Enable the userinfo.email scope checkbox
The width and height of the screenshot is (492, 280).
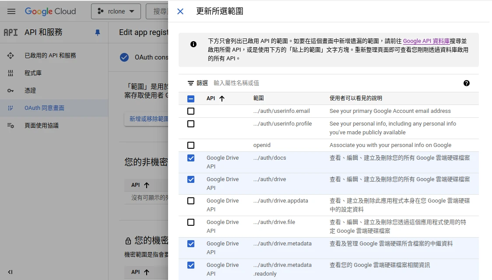coord(191,111)
